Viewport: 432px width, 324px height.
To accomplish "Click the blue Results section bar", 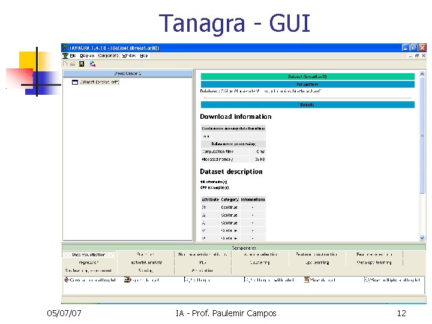I will click(307, 104).
